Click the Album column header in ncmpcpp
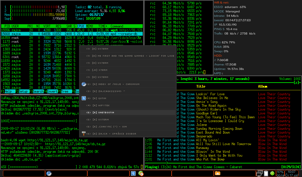Screen dimensions: 302x177 click(262, 86)
